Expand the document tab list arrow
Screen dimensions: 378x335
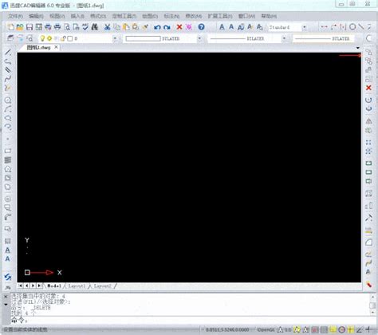[x=358, y=48]
